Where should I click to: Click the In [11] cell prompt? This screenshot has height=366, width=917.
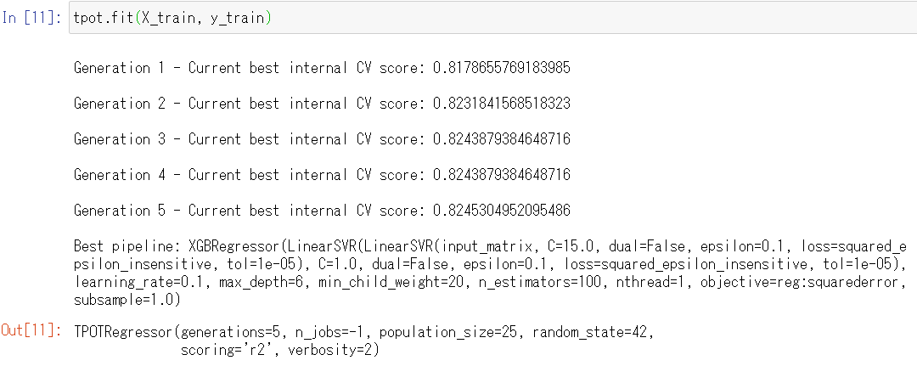click(32, 19)
